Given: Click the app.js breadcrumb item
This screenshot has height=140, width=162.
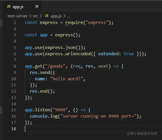Looking at the screenshot, I should pyautogui.click(x=56, y=16).
